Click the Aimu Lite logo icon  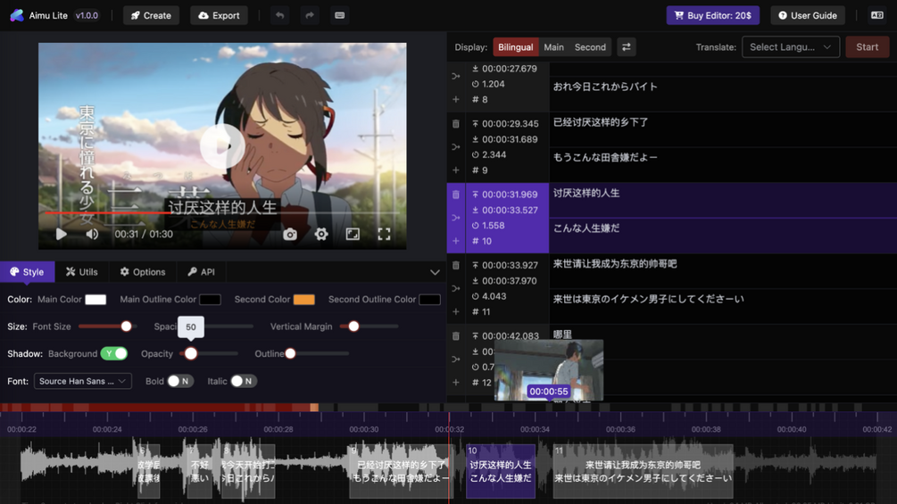[17, 15]
